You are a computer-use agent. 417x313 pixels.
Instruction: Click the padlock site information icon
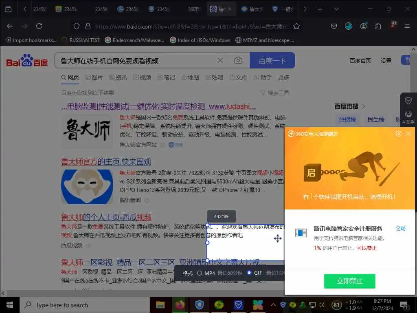88,26
